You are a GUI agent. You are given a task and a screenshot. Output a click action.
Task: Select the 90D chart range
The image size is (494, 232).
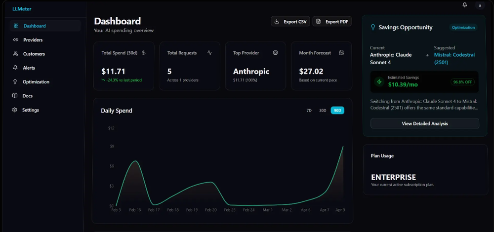(337, 111)
